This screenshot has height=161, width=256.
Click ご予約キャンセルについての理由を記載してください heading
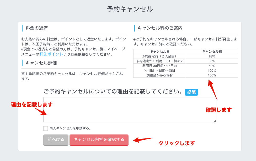point(113,92)
